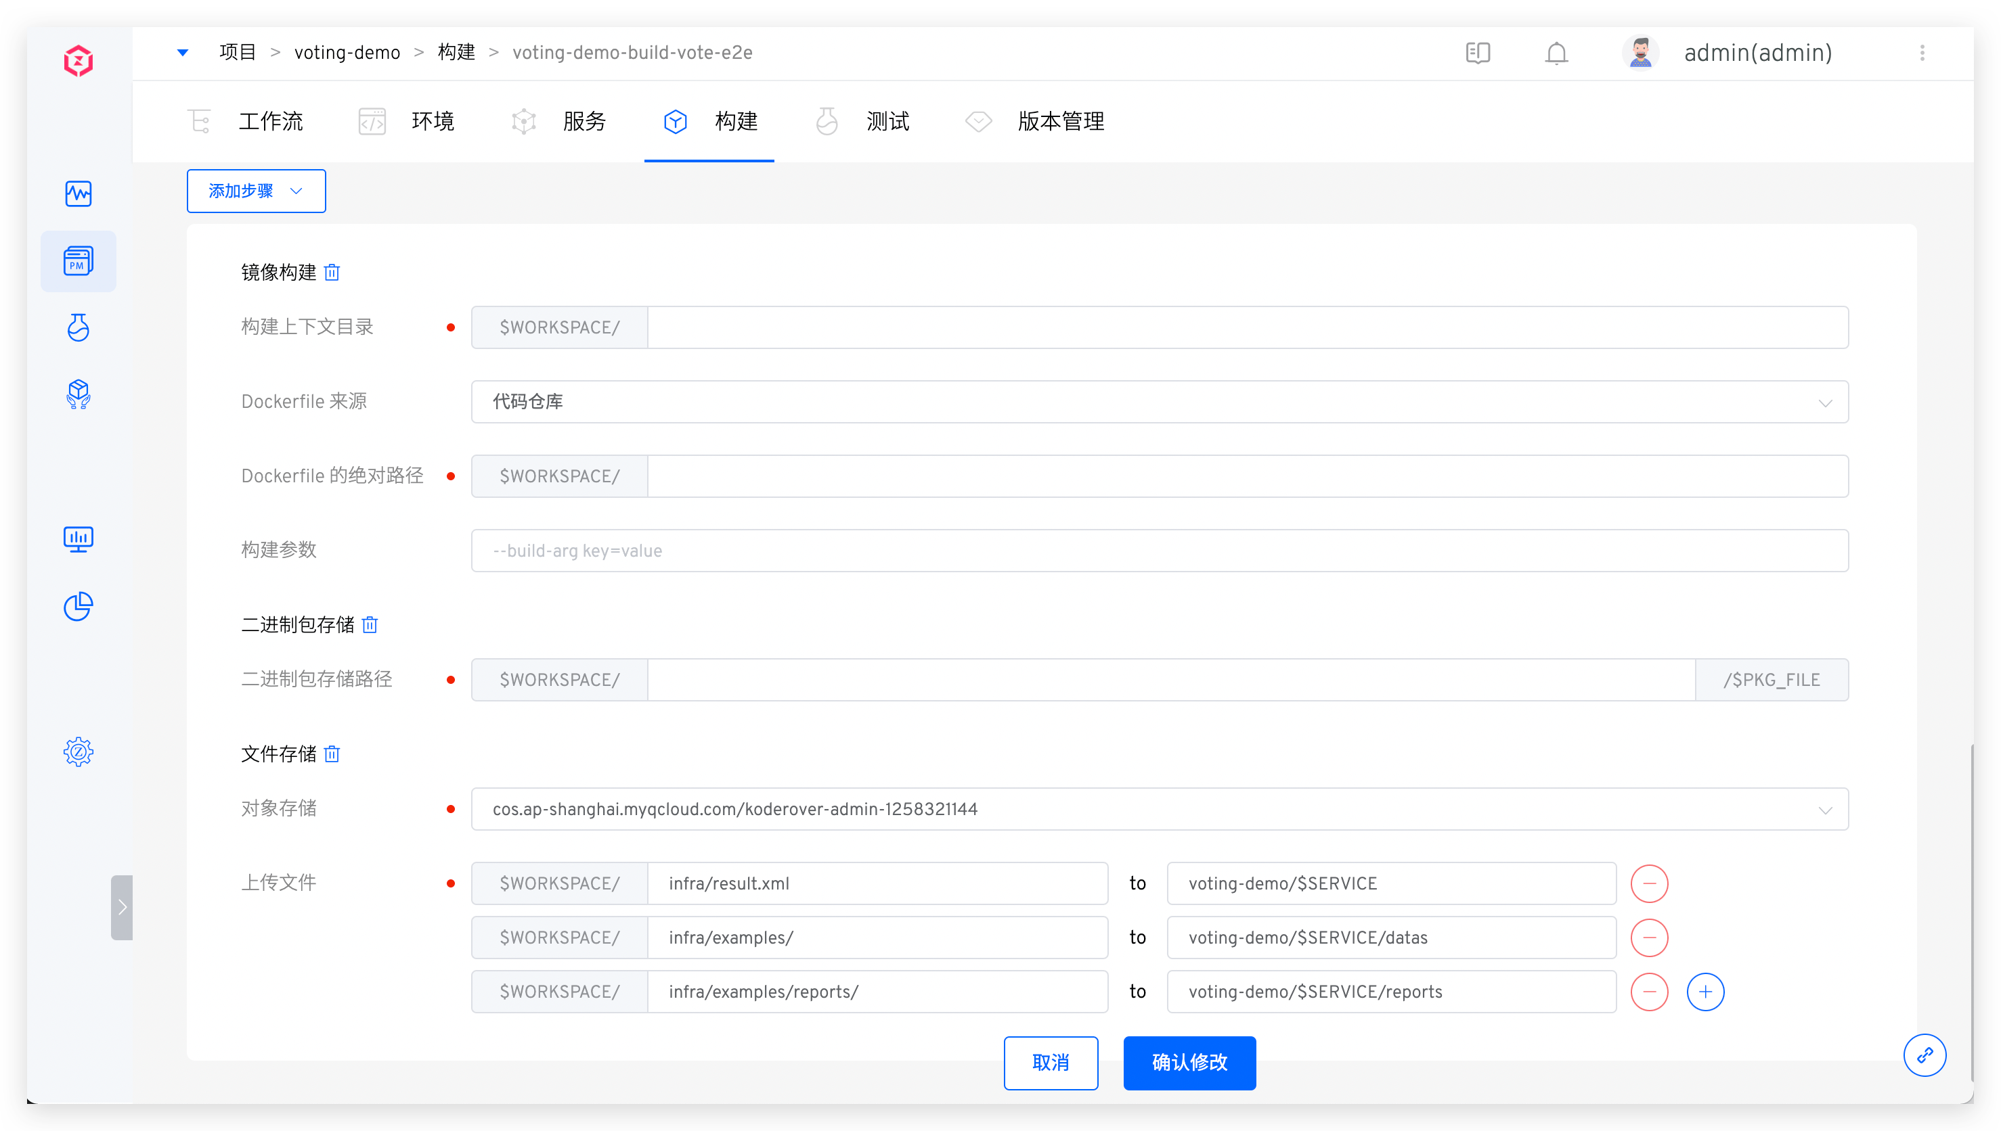
Task: Open the data statistics monitor icon
Action: (78, 538)
